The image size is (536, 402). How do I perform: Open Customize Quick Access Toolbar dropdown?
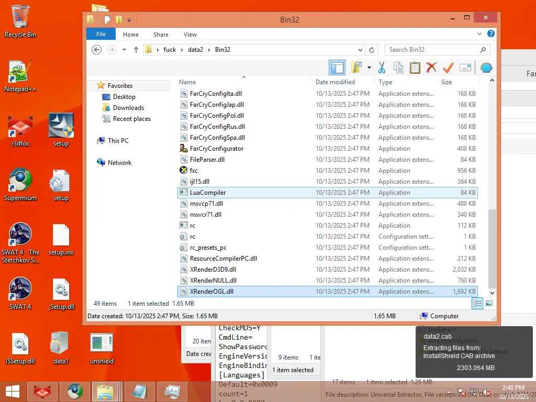tap(129, 20)
